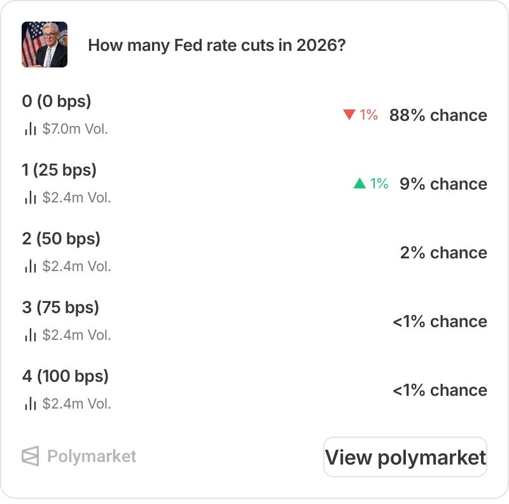Select the 4 (100 bps) outcome
Image resolution: width=509 pixels, height=504 pixels.
66,376
